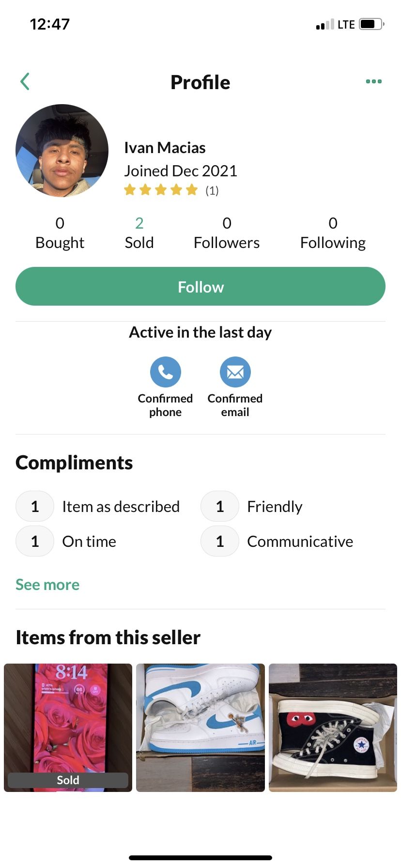This screenshot has width=401, height=868.
Task: Tap the cellular signal bars indicator
Action: pyautogui.click(x=325, y=24)
